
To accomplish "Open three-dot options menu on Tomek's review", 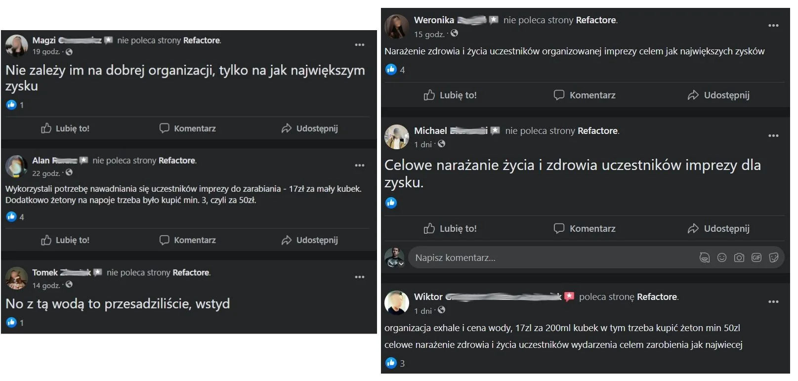I will point(360,277).
